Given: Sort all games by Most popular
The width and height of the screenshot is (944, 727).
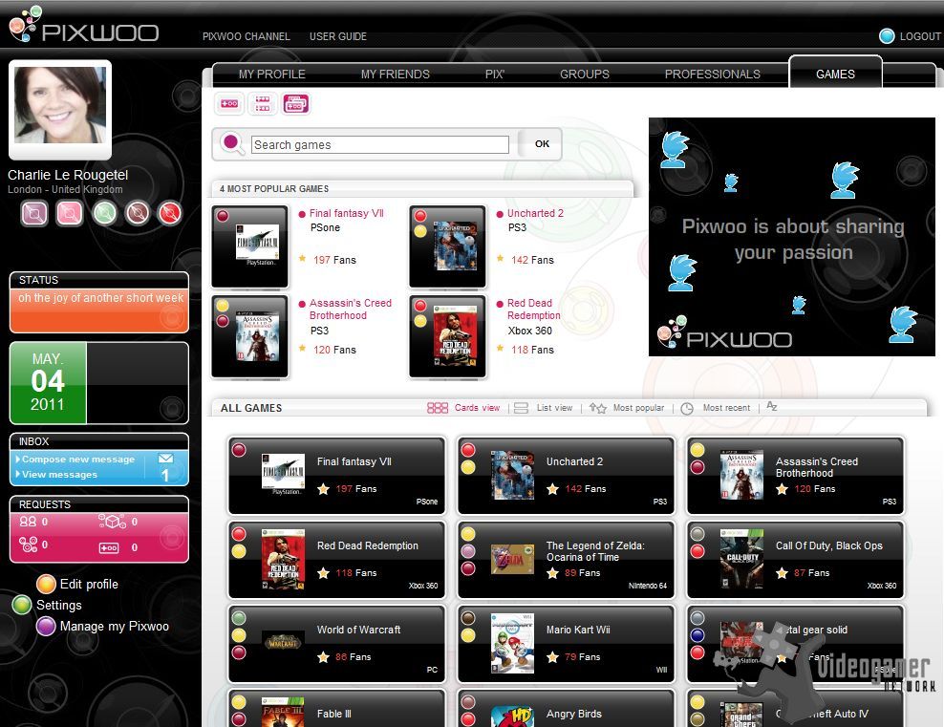Looking at the screenshot, I should [627, 408].
